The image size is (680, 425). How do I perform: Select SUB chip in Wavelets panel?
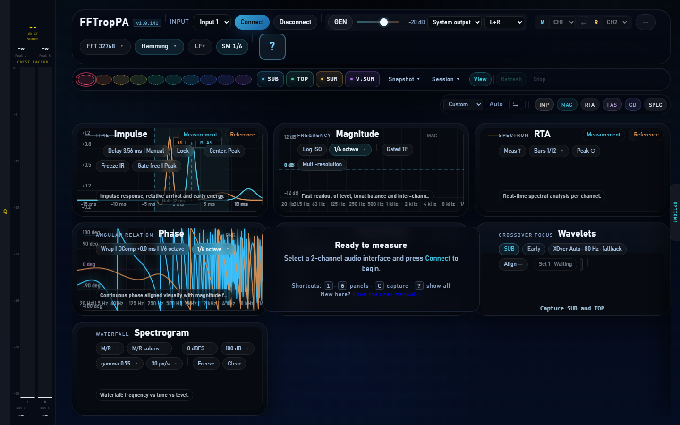click(x=509, y=249)
